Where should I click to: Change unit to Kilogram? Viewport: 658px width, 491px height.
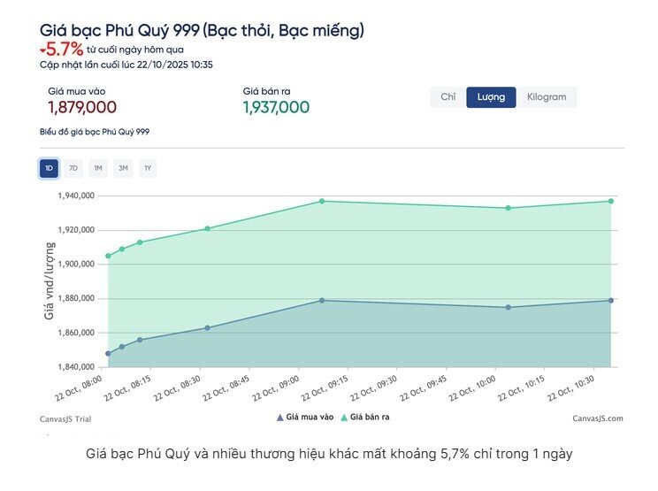click(546, 97)
